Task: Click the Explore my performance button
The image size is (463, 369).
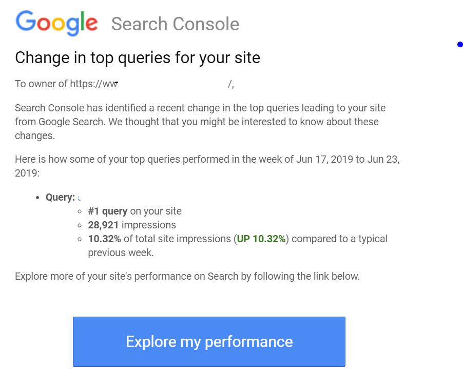Action: [x=209, y=341]
